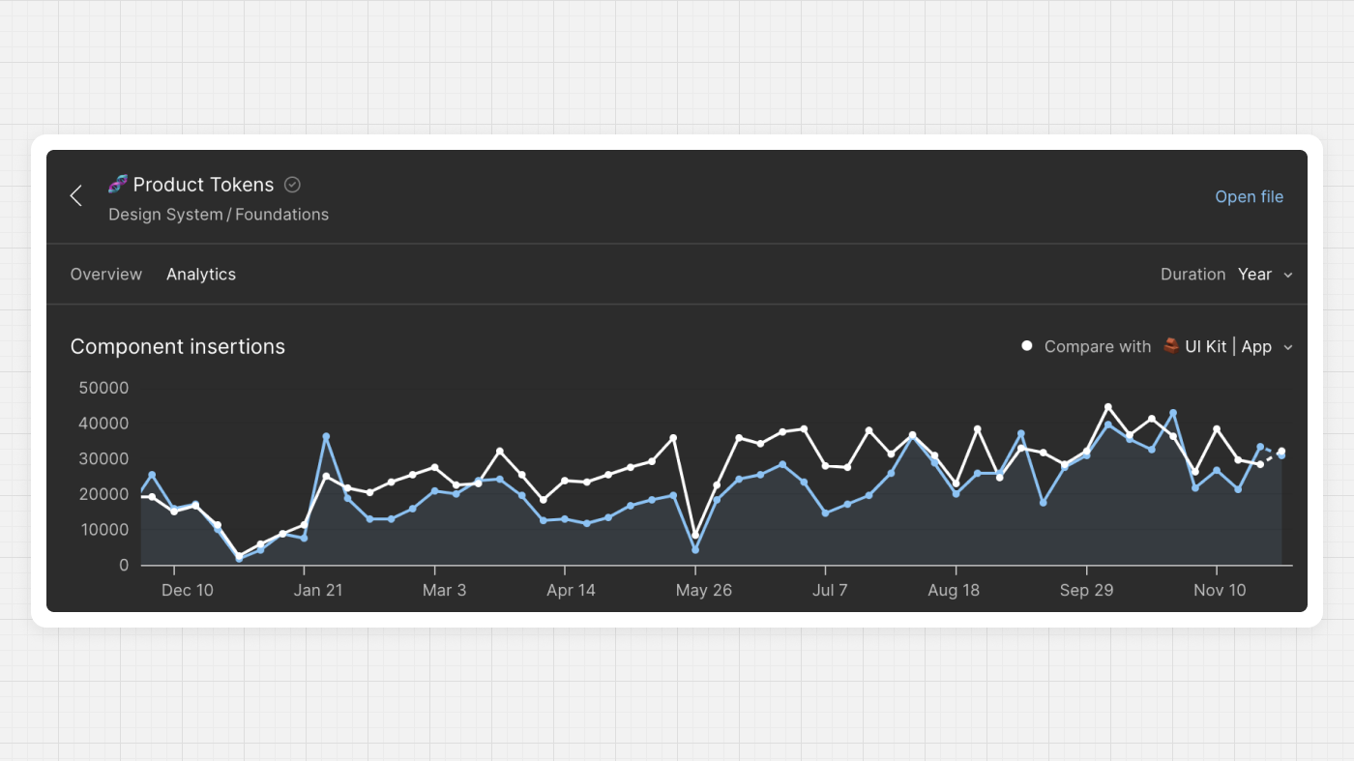Click the lowest data point before Jan 21
This screenshot has height=761, width=1354.
coord(239,559)
